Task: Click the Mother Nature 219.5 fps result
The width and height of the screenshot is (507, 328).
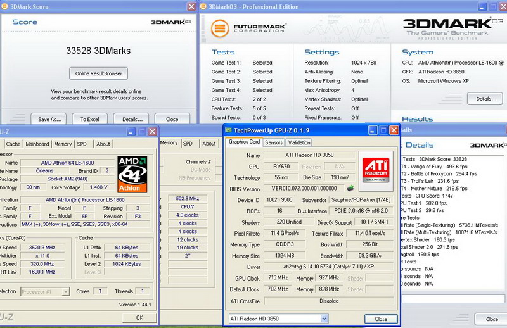Action: (435, 189)
